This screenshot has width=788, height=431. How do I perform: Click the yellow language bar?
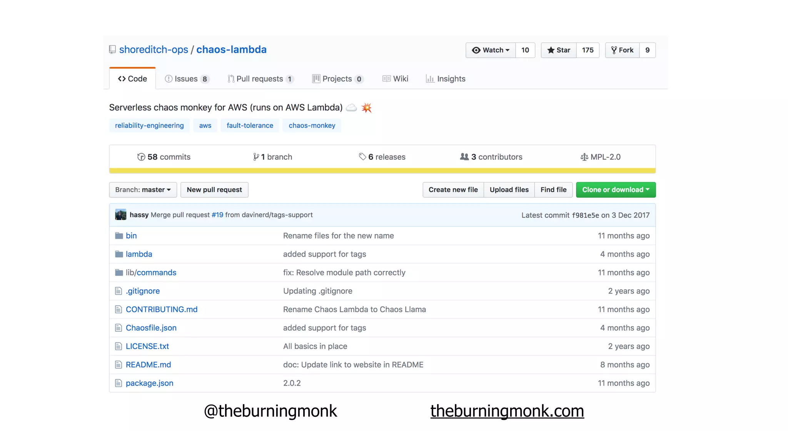point(382,171)
